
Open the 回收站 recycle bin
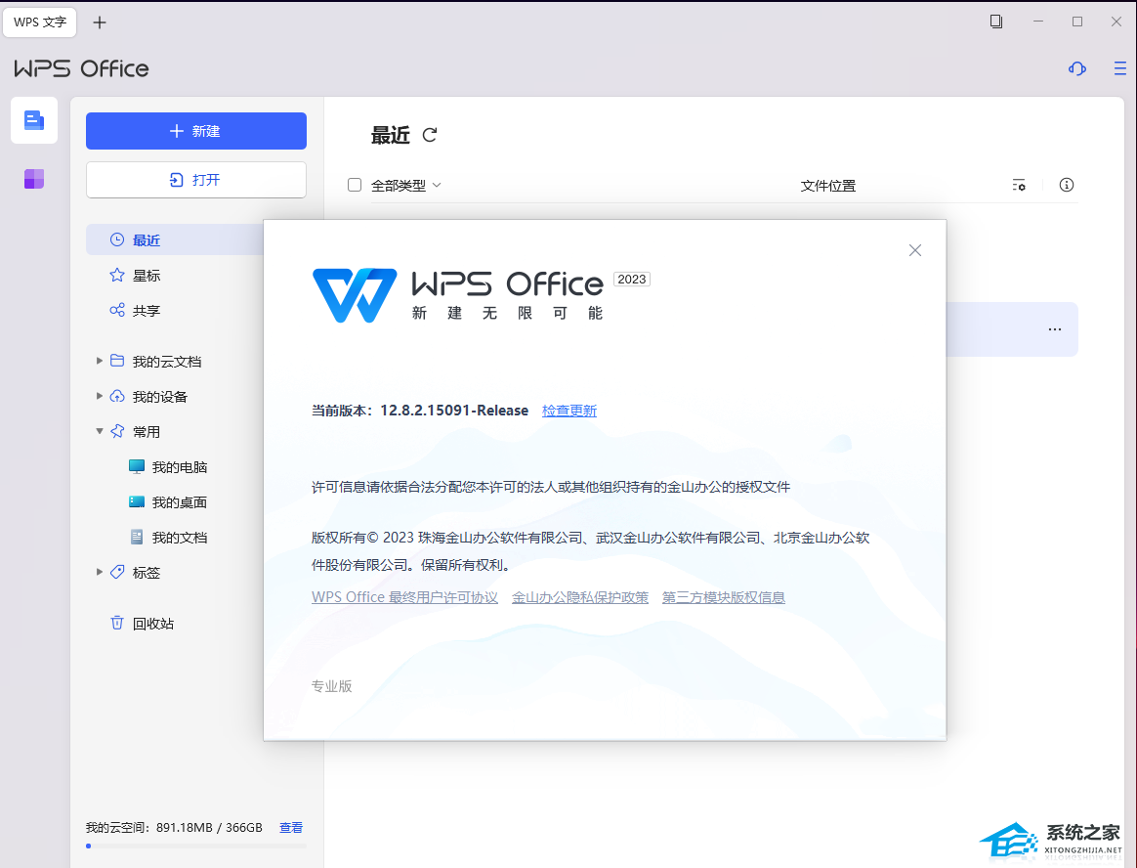click(x=143, y=624)
